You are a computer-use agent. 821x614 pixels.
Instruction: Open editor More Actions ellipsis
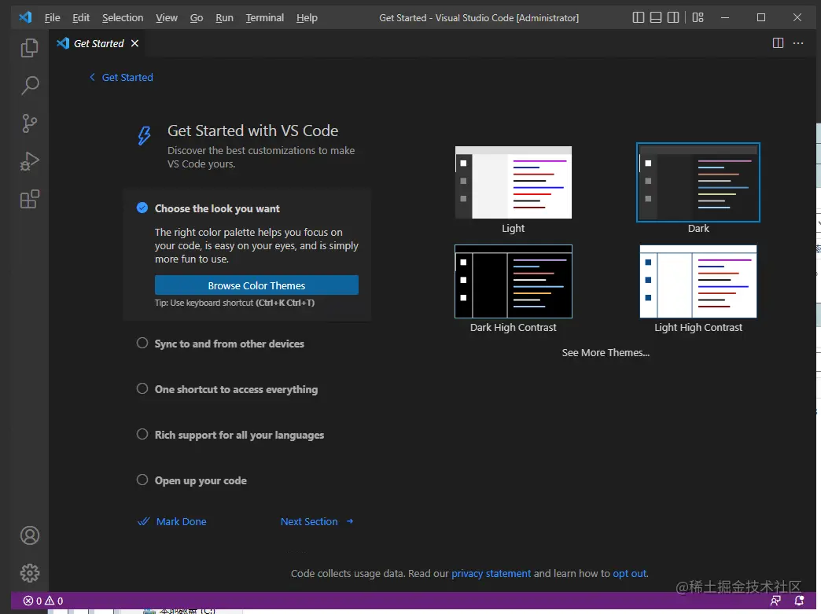[x=798, y=43]
